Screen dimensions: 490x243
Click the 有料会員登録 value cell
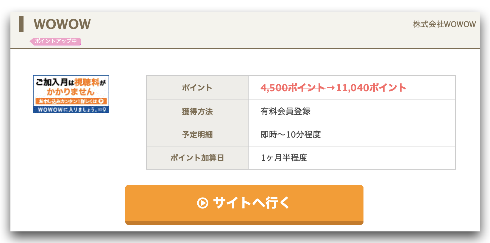click(352, 111)
